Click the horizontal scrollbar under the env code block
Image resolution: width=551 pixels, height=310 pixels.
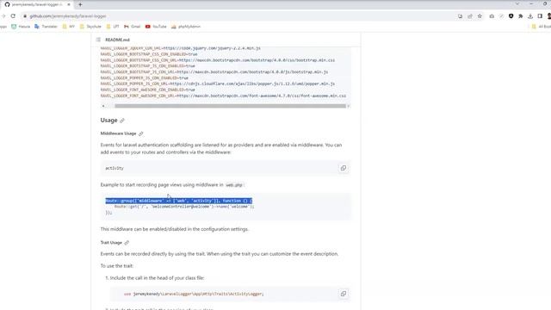click(x=230, y=106)
